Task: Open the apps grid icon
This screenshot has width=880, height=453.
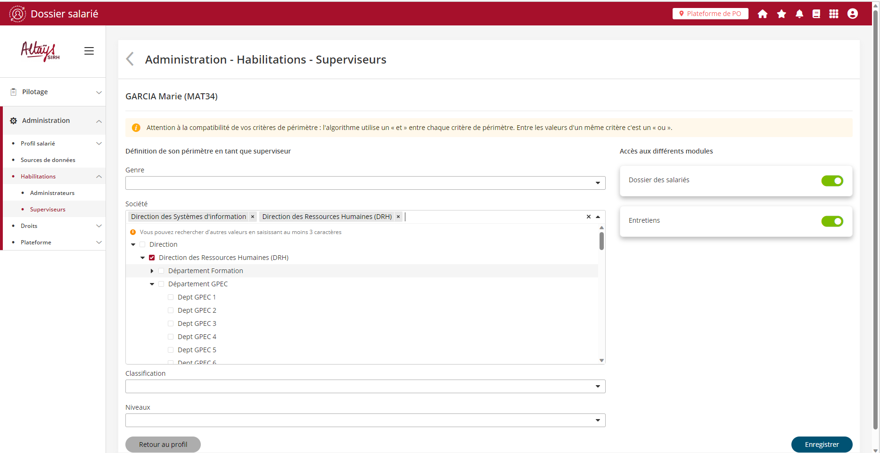Action: tap(834, 14)
